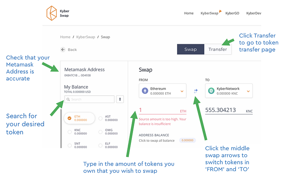Click the back arrow icon
The image size is (283, 178).
pos(63,50)
